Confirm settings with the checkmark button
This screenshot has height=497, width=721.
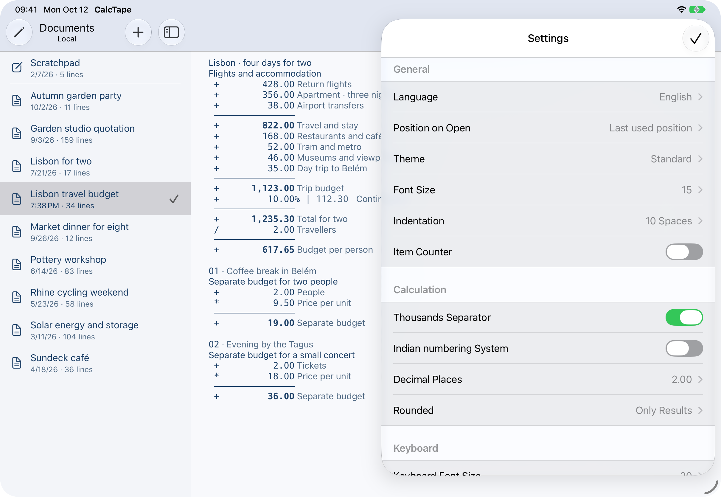click(x=696, y=39)
